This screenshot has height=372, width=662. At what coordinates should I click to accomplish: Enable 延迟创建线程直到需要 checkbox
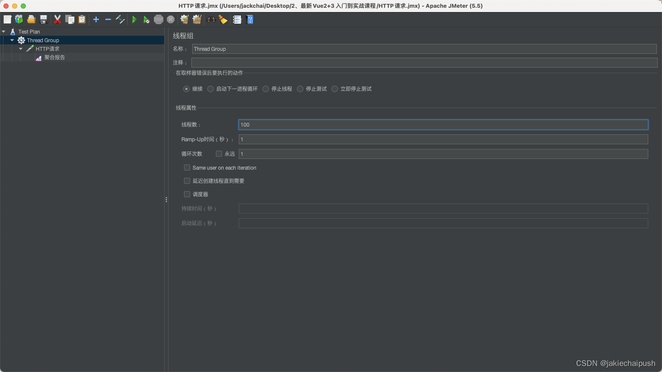pos(187,181)
